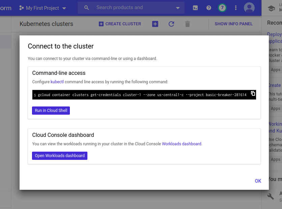Focus the Search products and resources field
The height and width of the screenshot is (209, 282).
click(131, 8)
